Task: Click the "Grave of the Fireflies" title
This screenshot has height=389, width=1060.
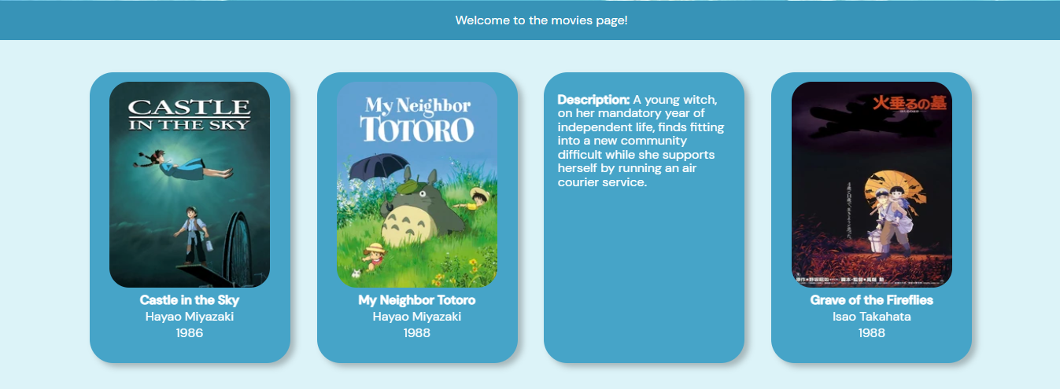Action: click(871, 300)
